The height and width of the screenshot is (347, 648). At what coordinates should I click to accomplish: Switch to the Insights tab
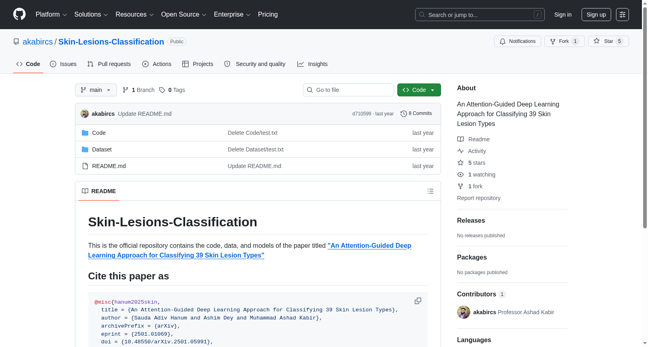click(x=312, y=64)
